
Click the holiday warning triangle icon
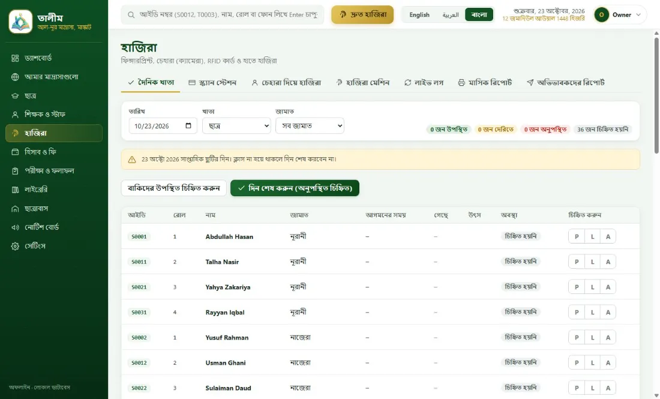132,159
